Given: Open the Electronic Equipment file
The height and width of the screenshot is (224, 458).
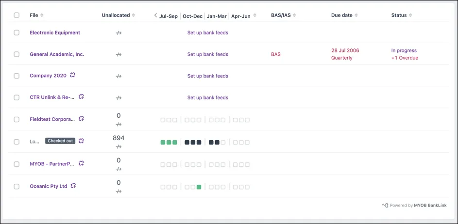Looking at the screenshot, I should click(x=55, y=32).
